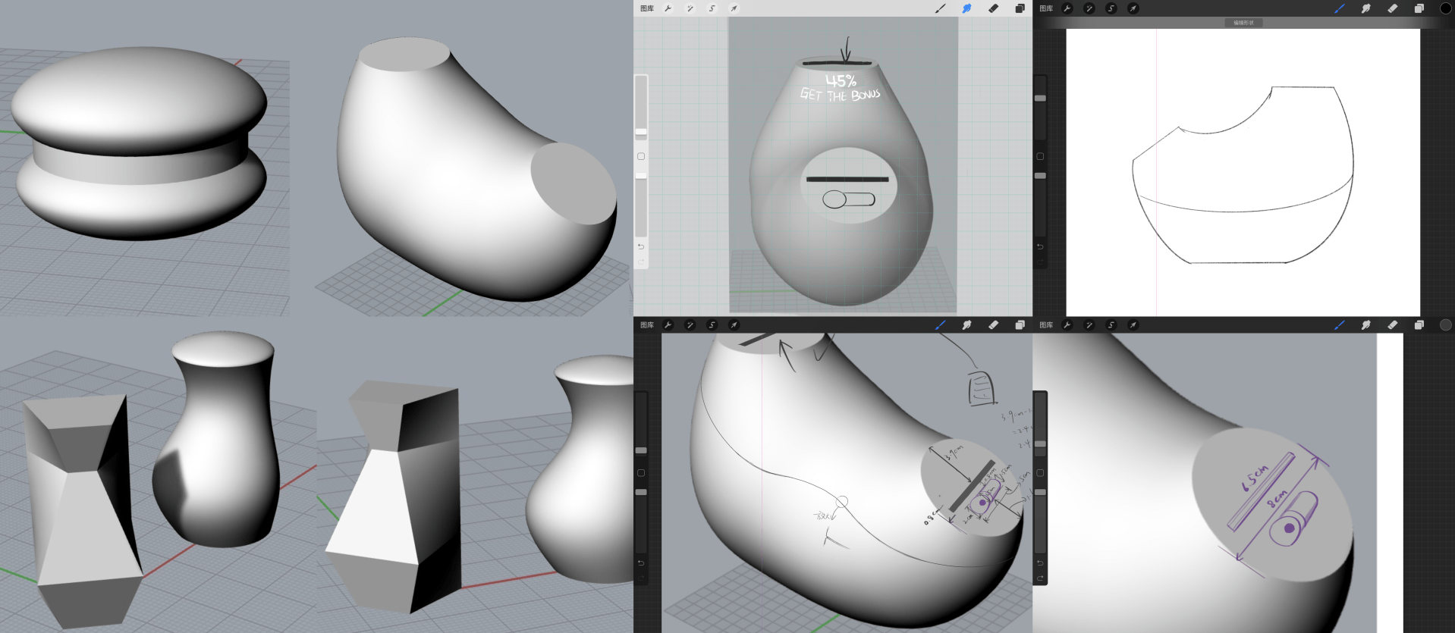Open the black color swatch in top-right panel
This screenshot has height=633, width=1455.
pos(1445,8)
